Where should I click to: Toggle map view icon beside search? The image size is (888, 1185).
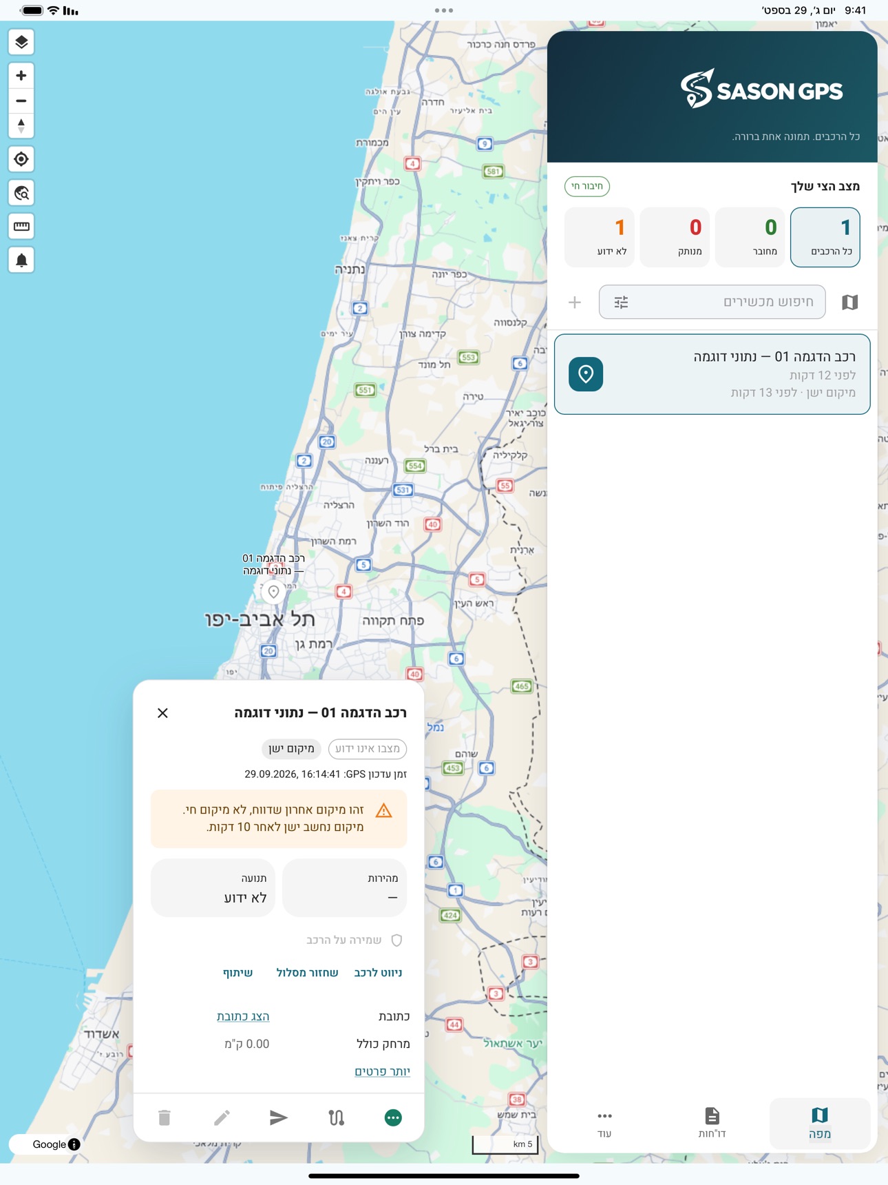pos(850,302)
